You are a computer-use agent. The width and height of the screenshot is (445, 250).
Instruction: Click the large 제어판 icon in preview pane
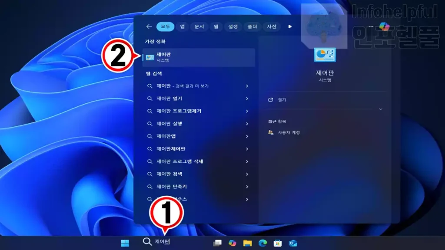[325, 55]
